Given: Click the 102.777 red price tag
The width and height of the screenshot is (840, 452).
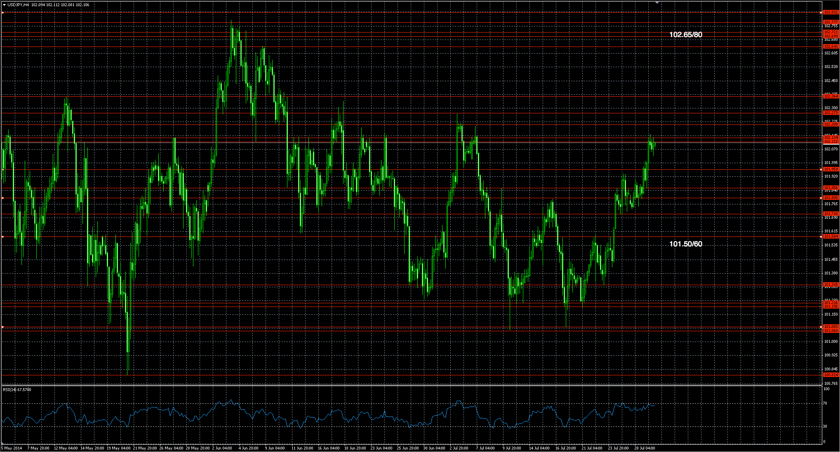Looking at the screenshot, I should click(x=831, y=22).
